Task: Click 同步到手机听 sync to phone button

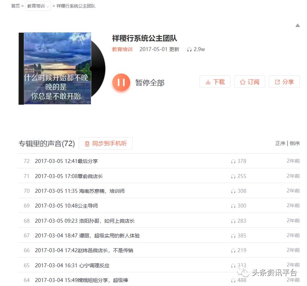Action: [105, 144]
